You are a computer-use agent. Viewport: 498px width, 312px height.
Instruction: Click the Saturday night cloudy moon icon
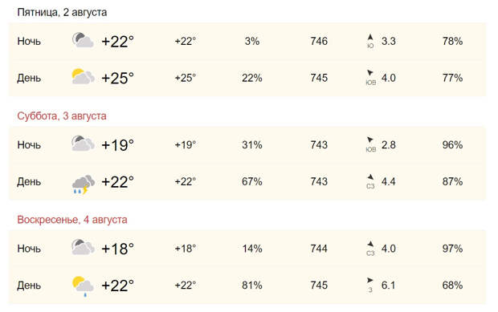(83, 144)
